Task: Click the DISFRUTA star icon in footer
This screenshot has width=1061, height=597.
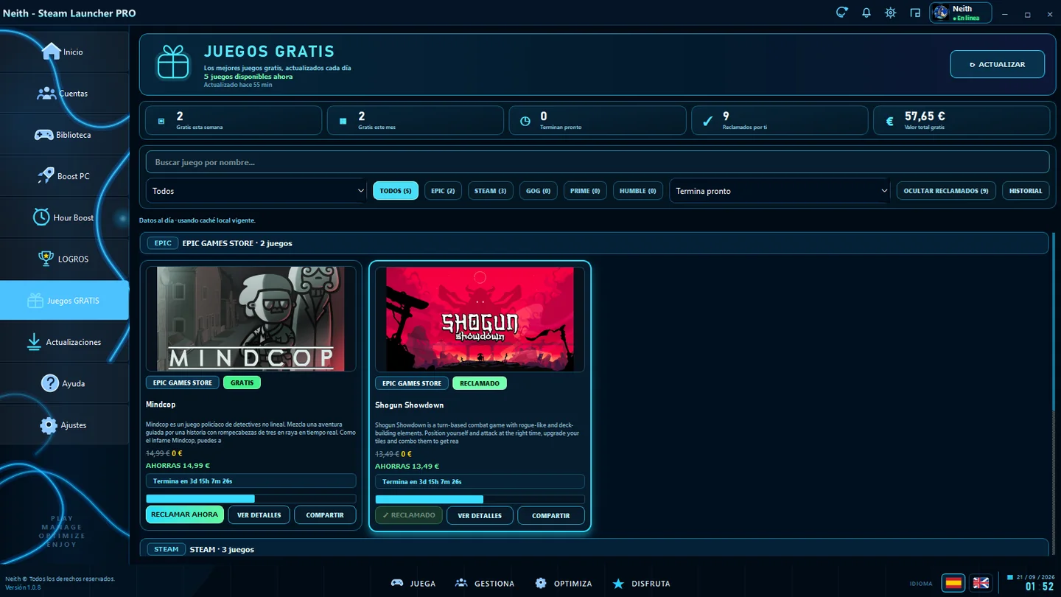Action: [618, 583]
